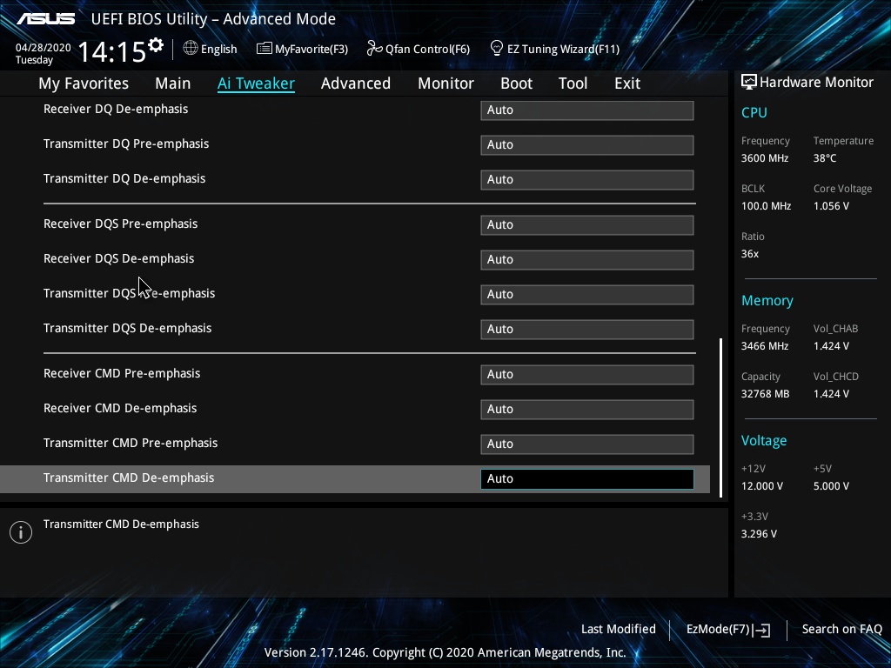Click +12V reading 12.000 V

pyautogui.click(x=762, y=486)
